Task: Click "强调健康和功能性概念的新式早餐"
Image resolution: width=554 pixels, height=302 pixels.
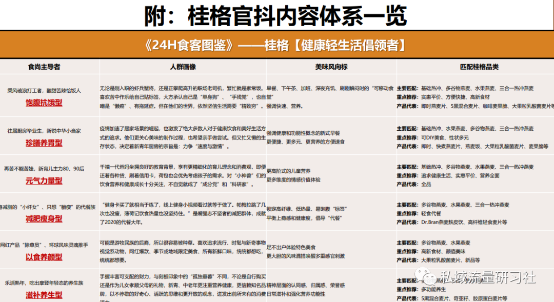Action: (x=303, y=133)
